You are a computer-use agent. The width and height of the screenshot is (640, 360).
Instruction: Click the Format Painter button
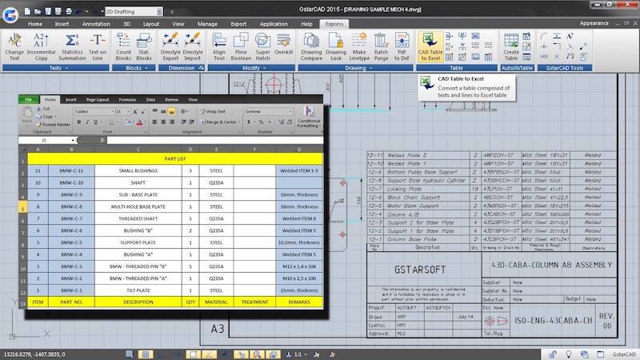click(x=54, y=125)
